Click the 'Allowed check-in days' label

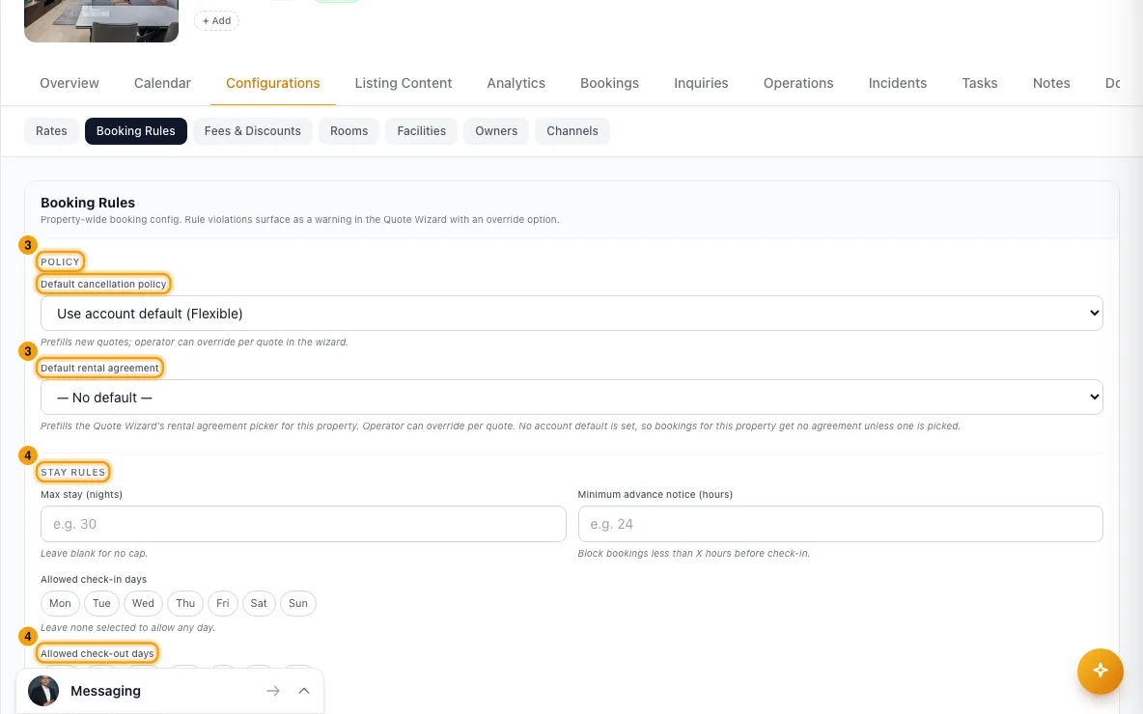click(x=94, y=579)
